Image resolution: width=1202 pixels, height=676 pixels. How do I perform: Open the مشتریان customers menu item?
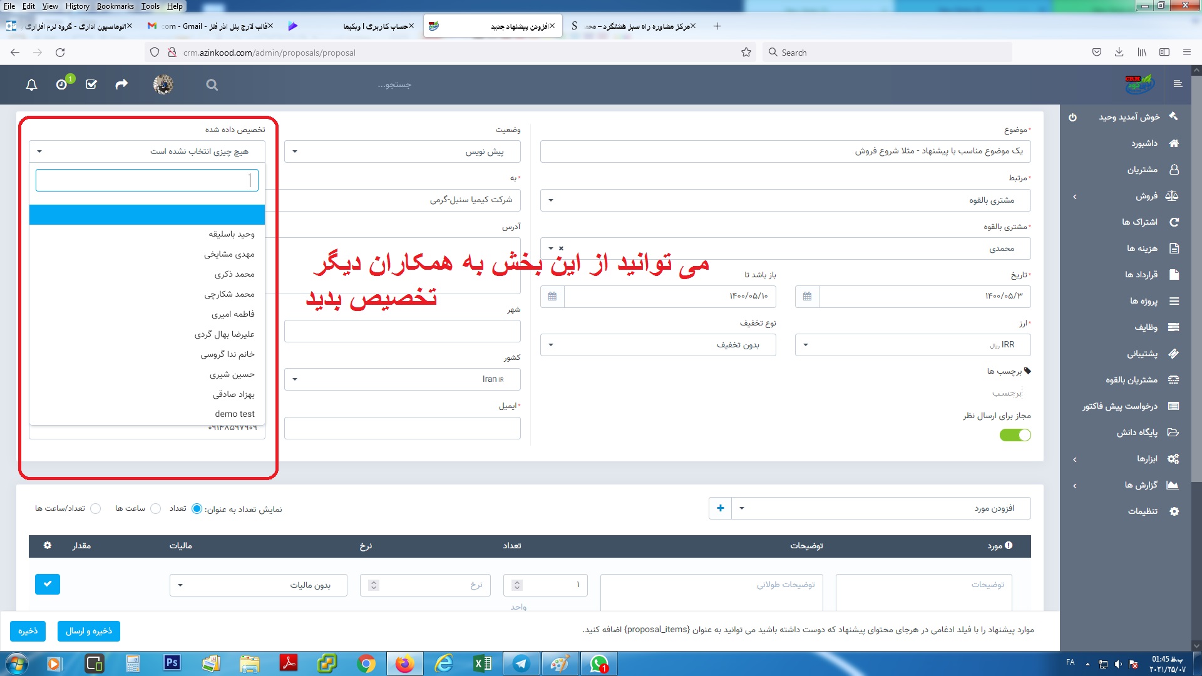pyautogui.click(x=1143, y=170)
